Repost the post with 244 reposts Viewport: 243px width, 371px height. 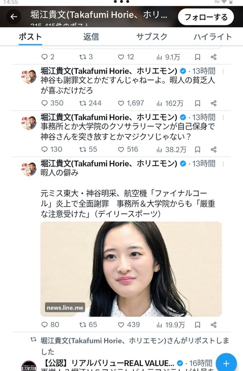[90, 103]
